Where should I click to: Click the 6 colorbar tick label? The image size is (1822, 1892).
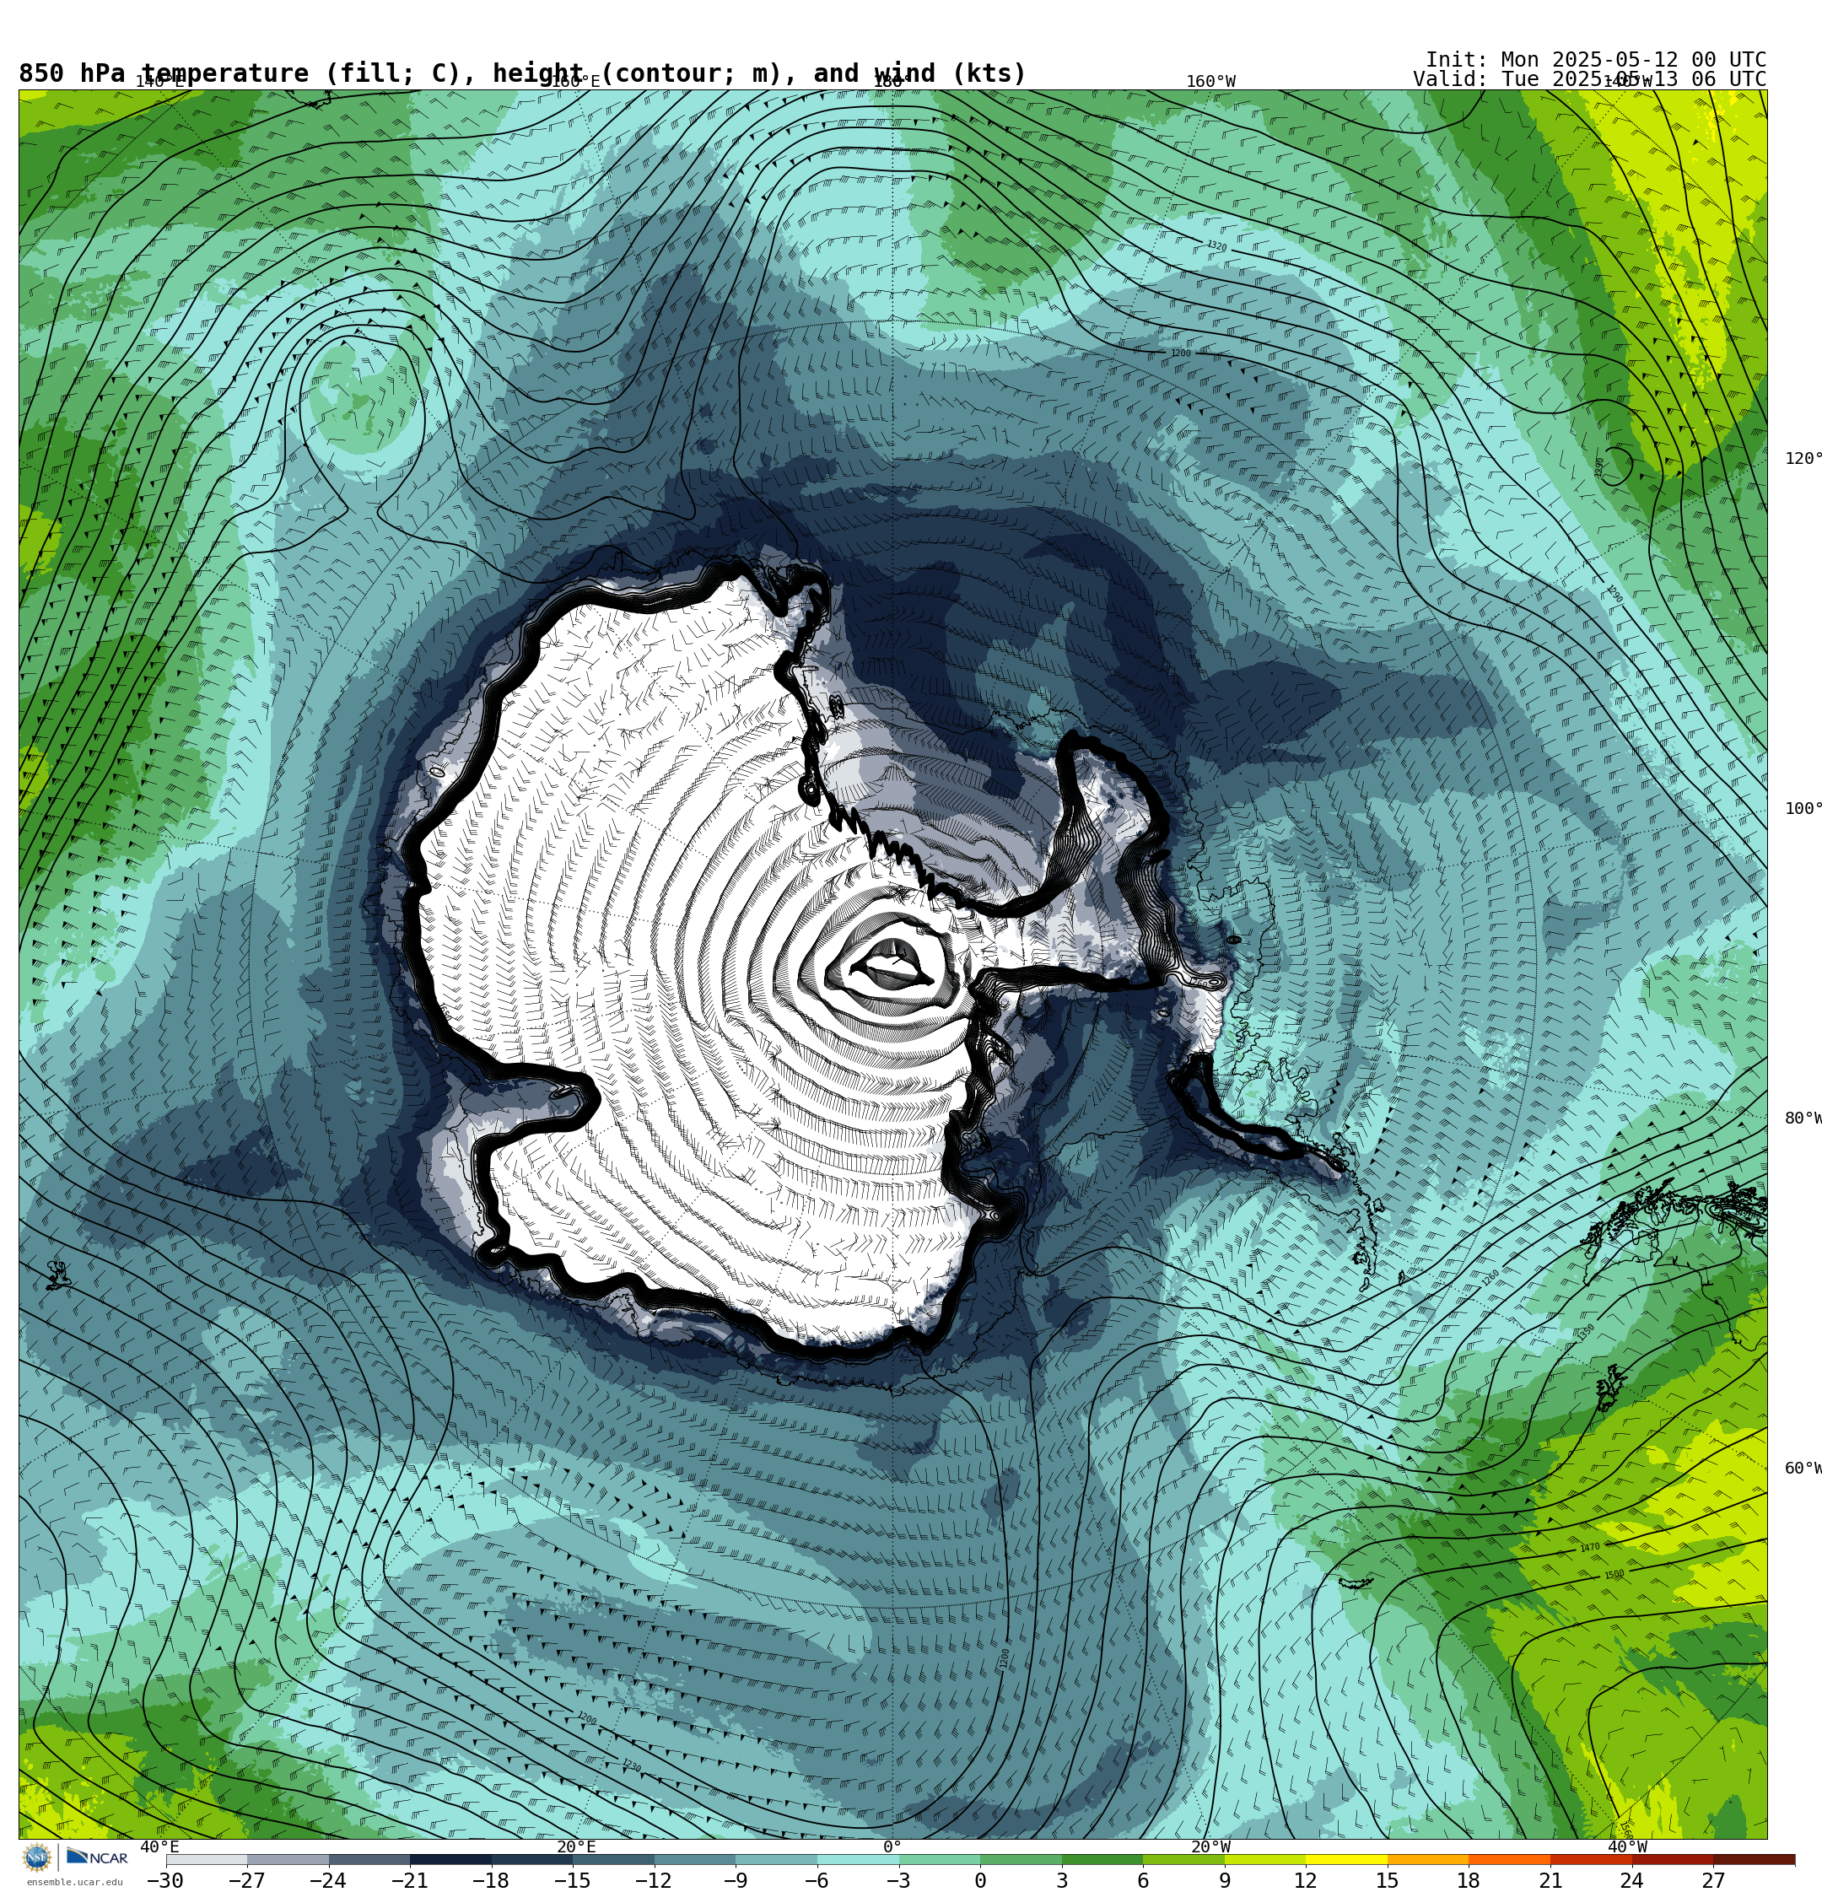[x=1143, y=1880]
